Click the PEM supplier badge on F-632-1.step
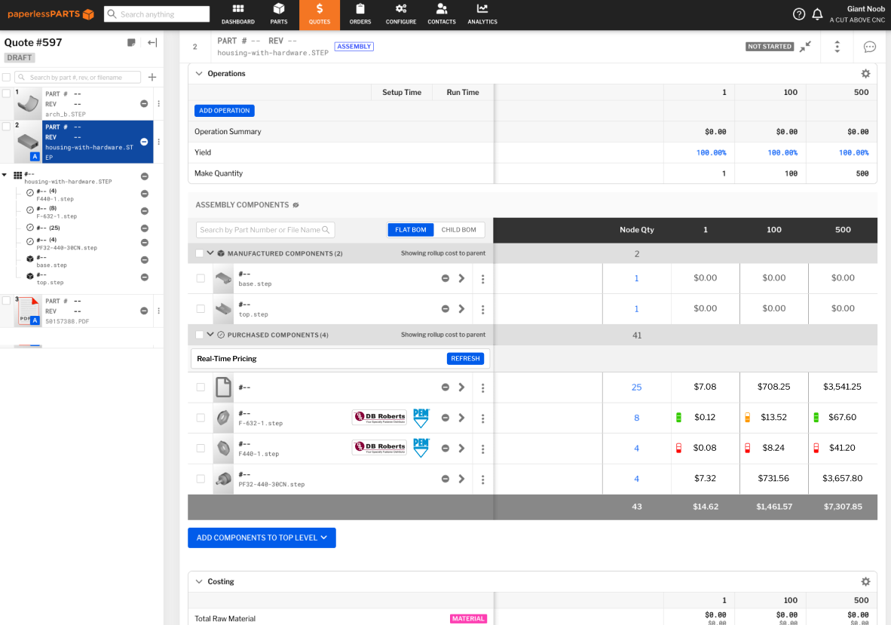Image resolution: width=891 pixels, height=625 pixels. coord(420,417)
